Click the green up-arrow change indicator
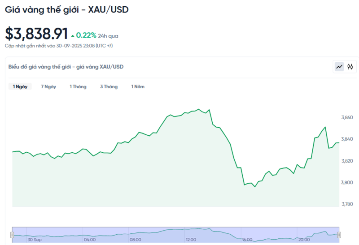359x245 pixels. coord(73,35)
